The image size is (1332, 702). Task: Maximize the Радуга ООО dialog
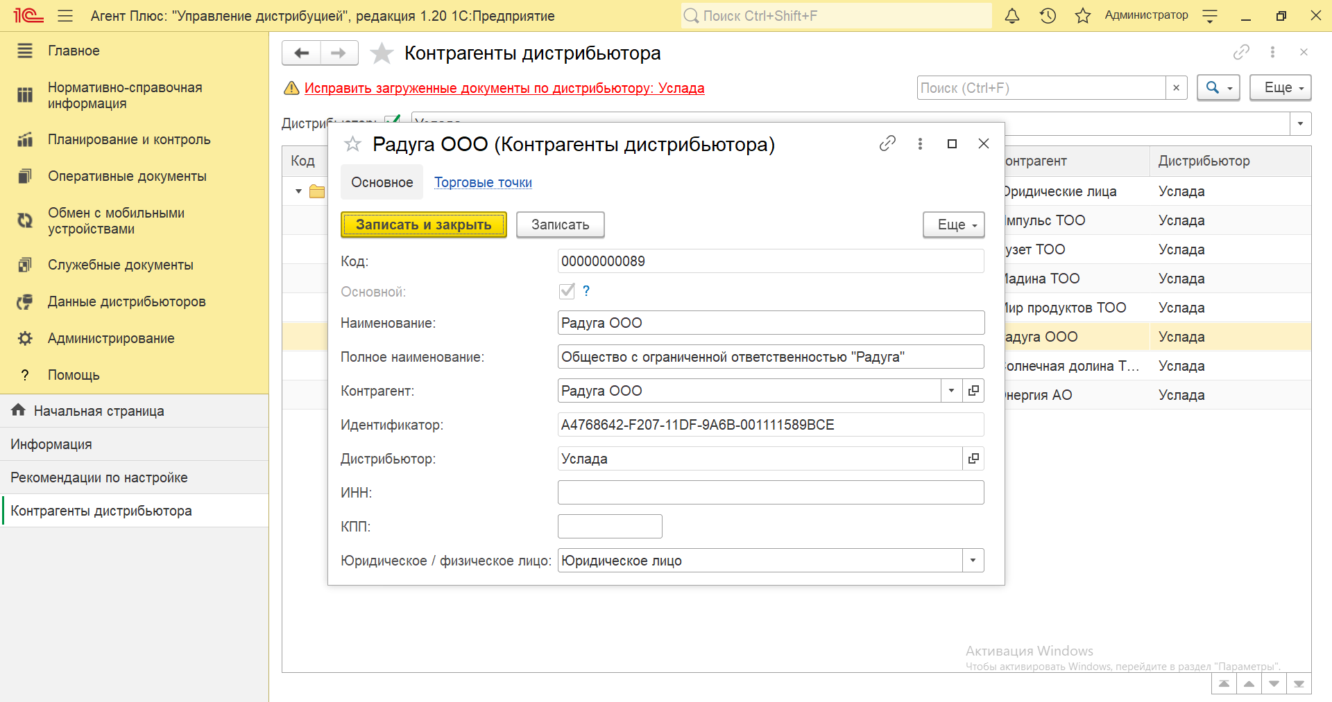952,143
